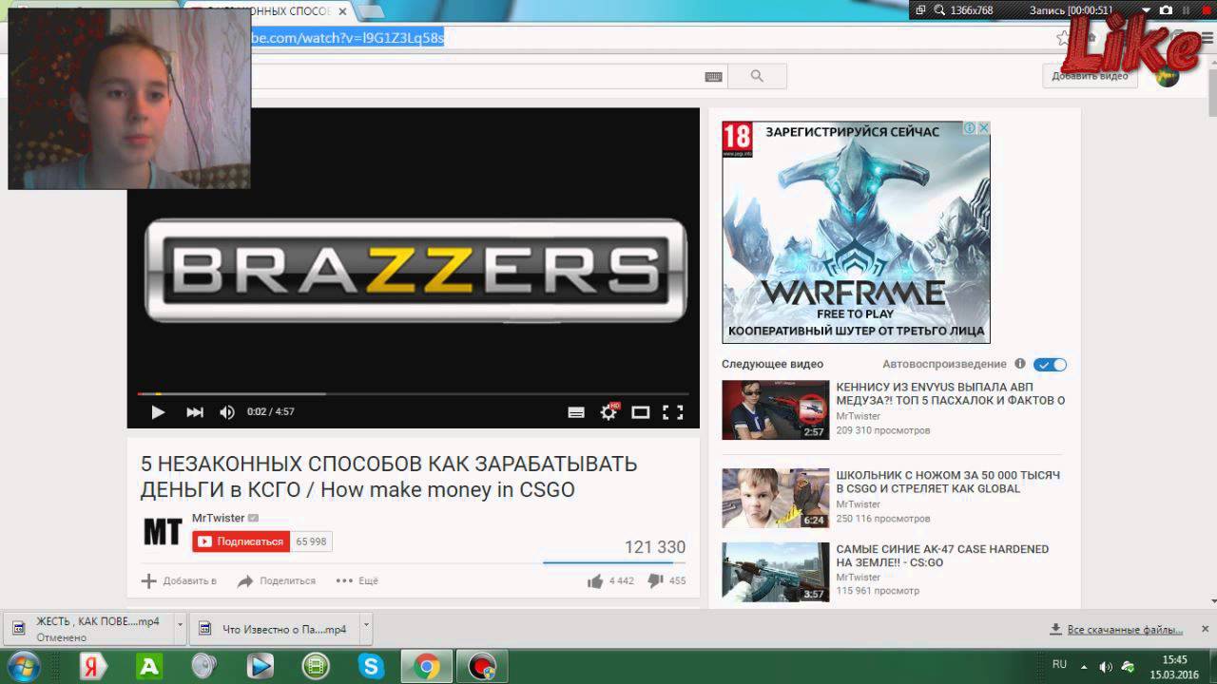Viewport: 1217px width, 684px height.
Task: Open КЕННИСУ ИЗ ENVYUS video thumbnail
Action: coord(776,409)
